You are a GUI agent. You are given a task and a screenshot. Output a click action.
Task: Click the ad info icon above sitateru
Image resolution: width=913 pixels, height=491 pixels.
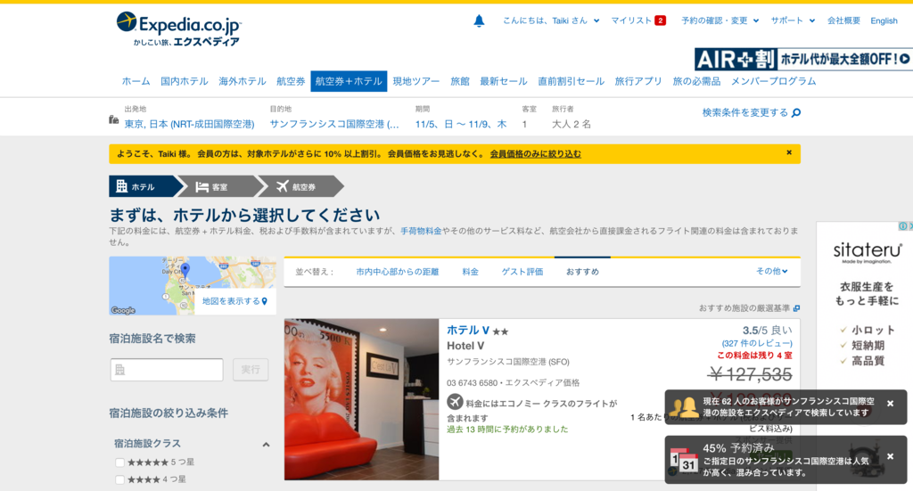(902, 225)
